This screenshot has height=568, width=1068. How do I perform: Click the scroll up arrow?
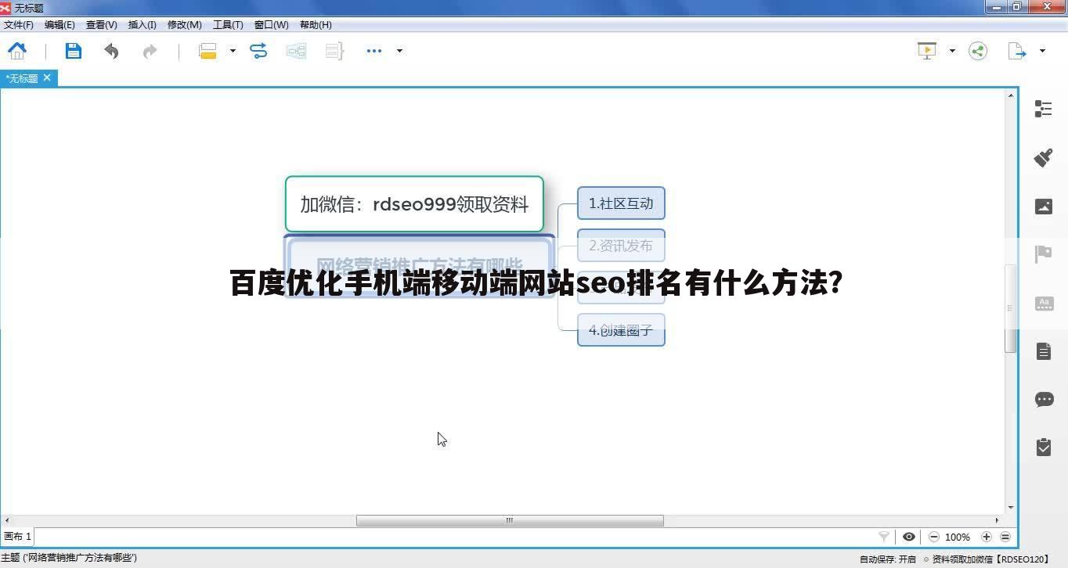(x=1011, y=95)
